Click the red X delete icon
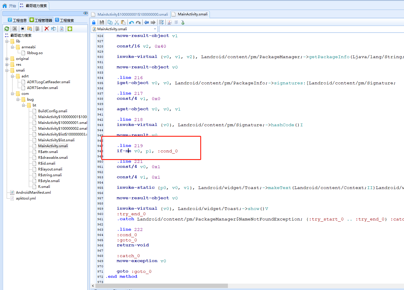This screenshot has width=404, height=290. point(47,29)
